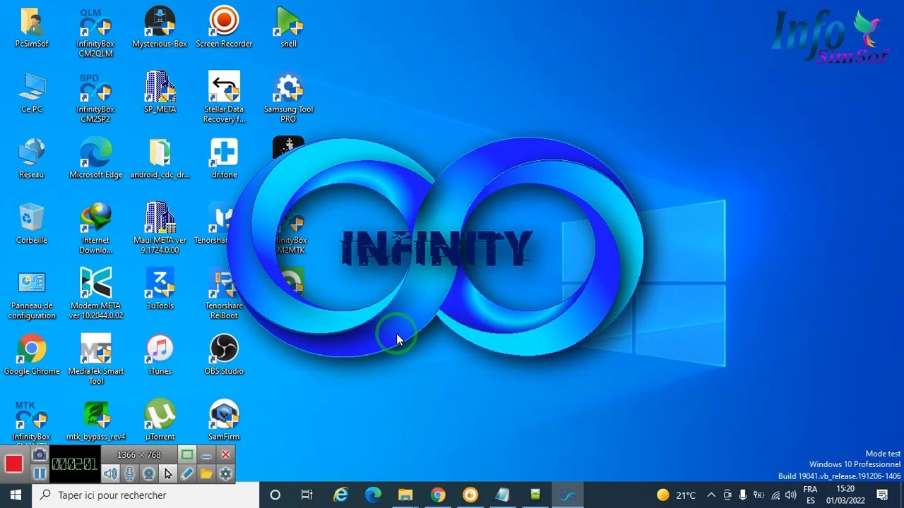Launch Internet Explorer from taskbar

(x=340, y=495)
